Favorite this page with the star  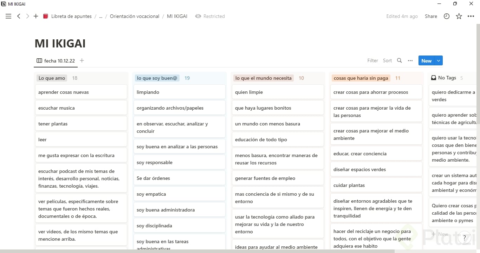[x=459, y=16]
